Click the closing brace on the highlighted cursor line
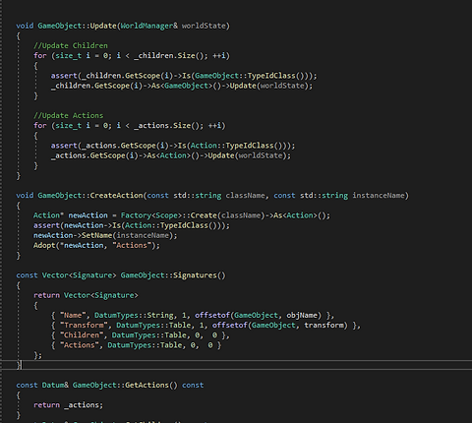472x423 pixels. pos(19,365)
